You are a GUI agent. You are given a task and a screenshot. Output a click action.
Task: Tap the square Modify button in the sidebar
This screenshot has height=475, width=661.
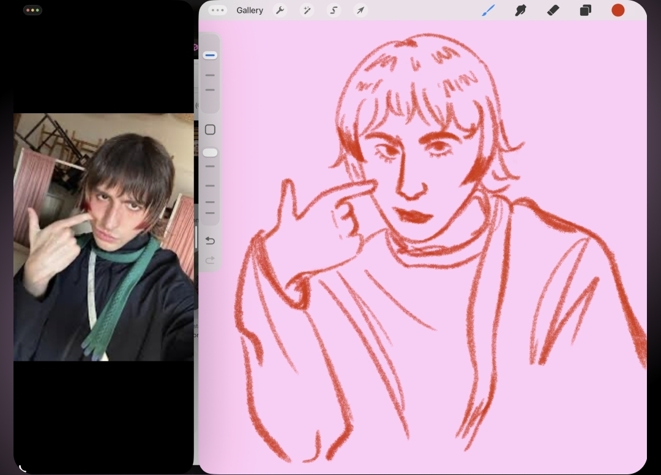(x=210, y=130)
